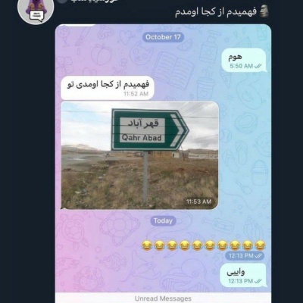Select the Today date pill

pyautogui.click(x=163, y=221)
